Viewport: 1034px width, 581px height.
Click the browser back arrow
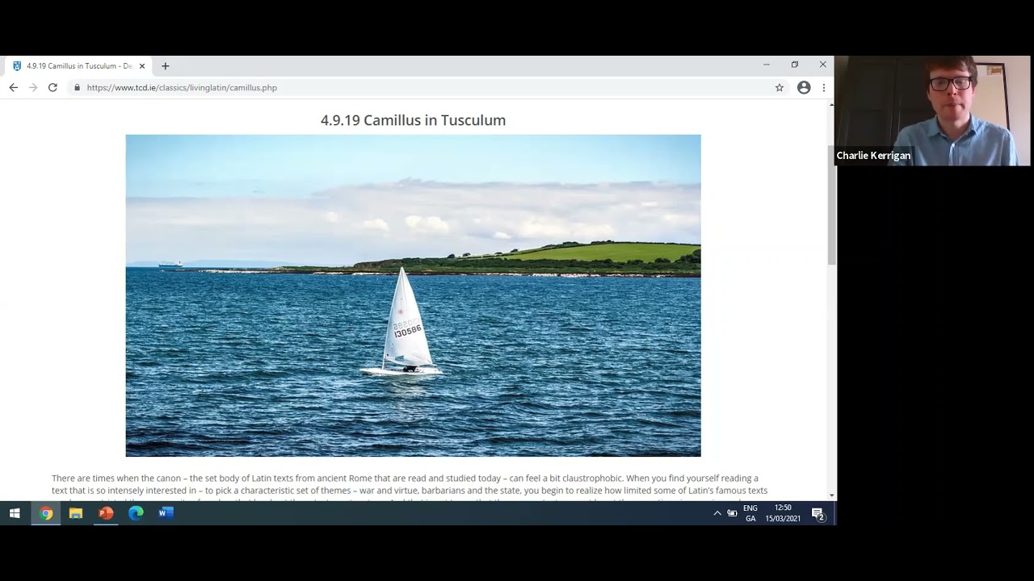13,87
